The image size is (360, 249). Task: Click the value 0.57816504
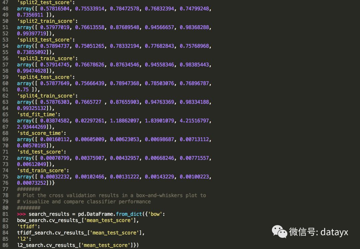[x=55, y=9]
